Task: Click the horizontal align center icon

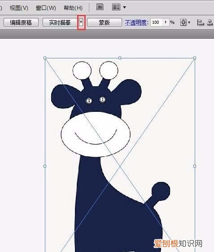Action: 210,22
